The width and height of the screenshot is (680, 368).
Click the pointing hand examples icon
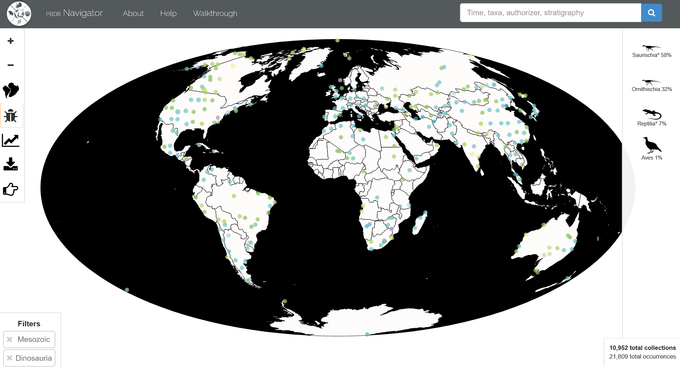point(11,189)
